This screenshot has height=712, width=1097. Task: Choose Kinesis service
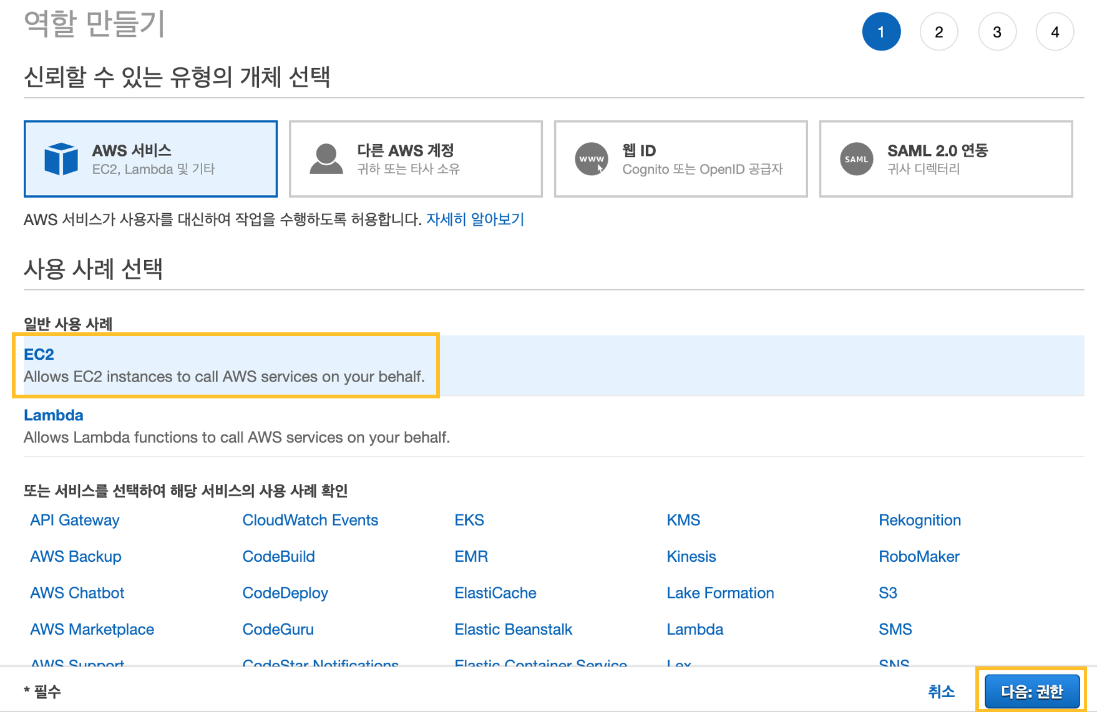[x=691, y=556]
